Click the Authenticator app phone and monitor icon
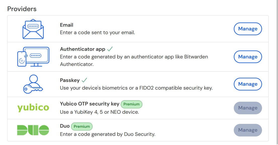 coord(33,57)
